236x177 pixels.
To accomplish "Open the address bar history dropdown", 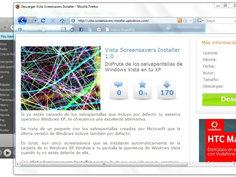I will coord(191,21).
